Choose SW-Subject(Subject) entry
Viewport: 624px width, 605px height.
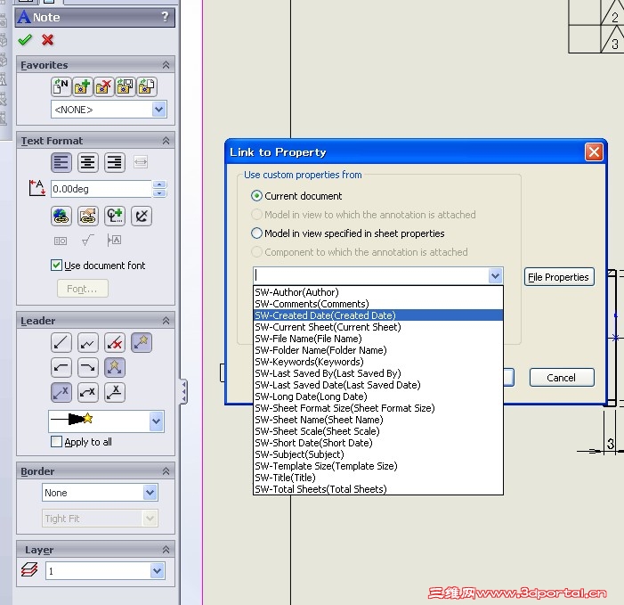[378, 454]
